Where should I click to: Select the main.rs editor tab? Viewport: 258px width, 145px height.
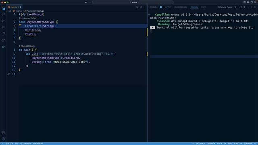(x=15, y=7)
